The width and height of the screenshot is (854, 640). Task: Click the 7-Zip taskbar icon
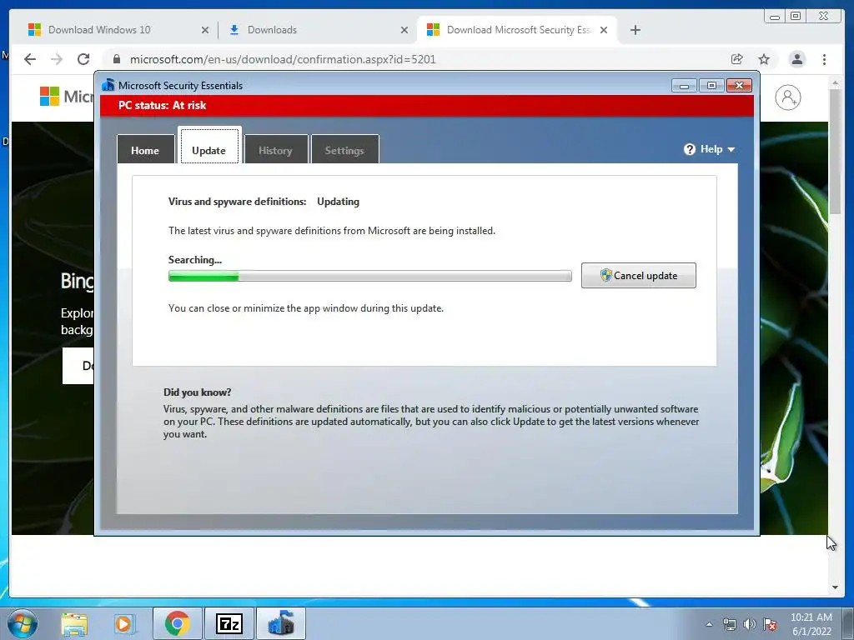click(229, 623)
